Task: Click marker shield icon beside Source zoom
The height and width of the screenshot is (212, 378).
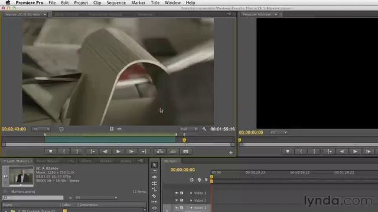Action: point(61,130)
